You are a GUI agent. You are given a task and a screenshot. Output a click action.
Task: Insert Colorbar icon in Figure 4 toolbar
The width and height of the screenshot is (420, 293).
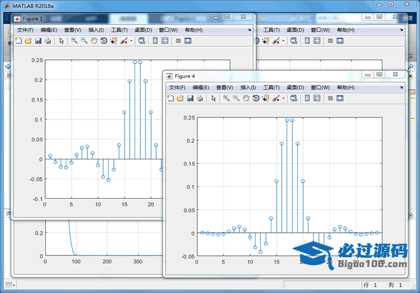coord(307,98)
